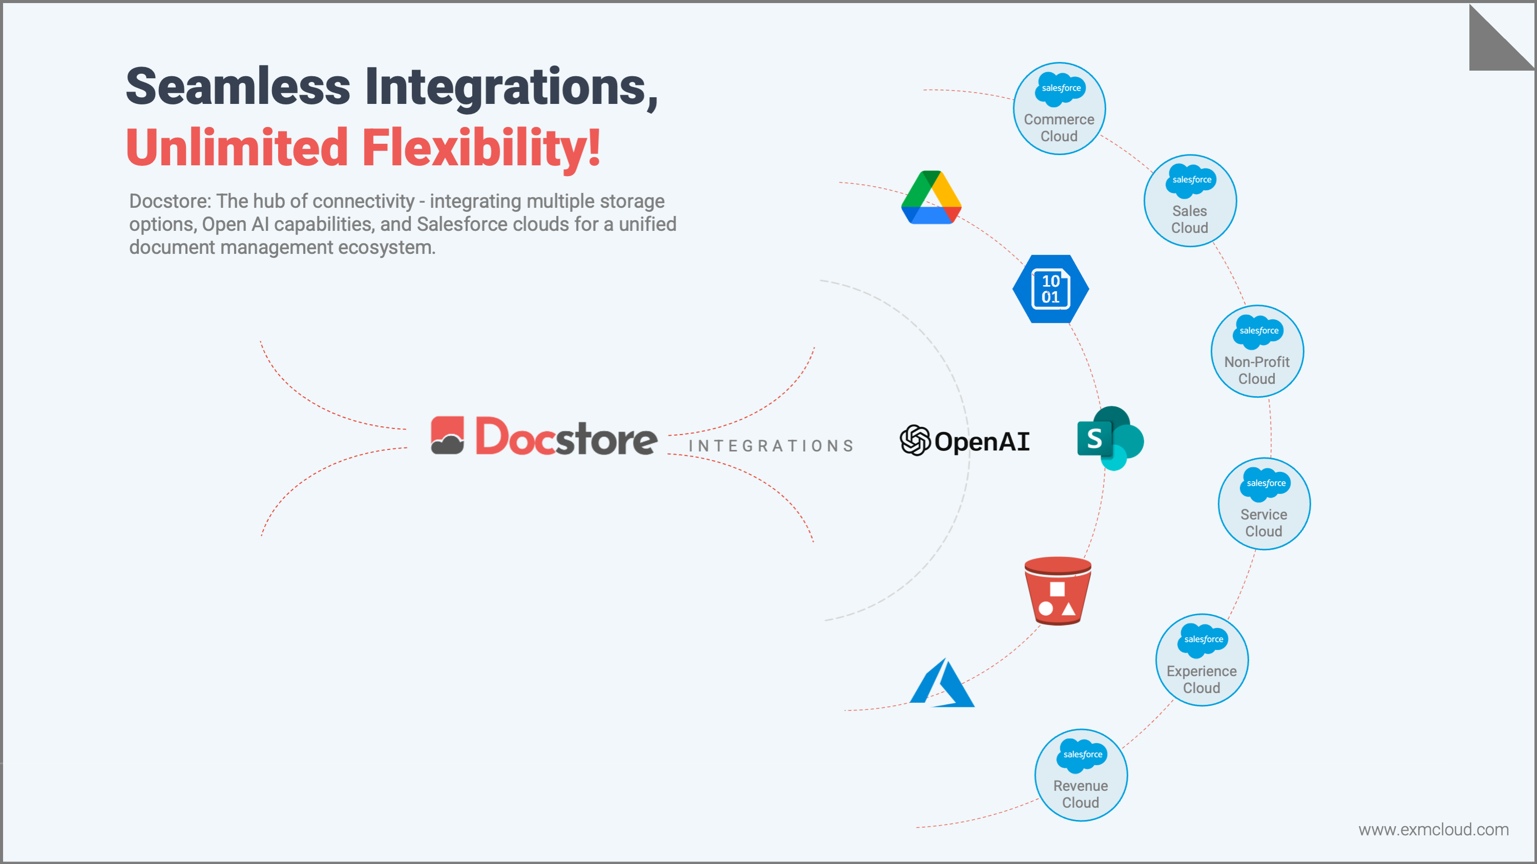Click the folded page corner graphic
This screenshot has width=1537, height=864.
1501,37
